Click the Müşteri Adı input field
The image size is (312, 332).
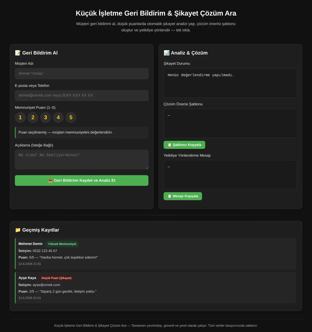82,74
